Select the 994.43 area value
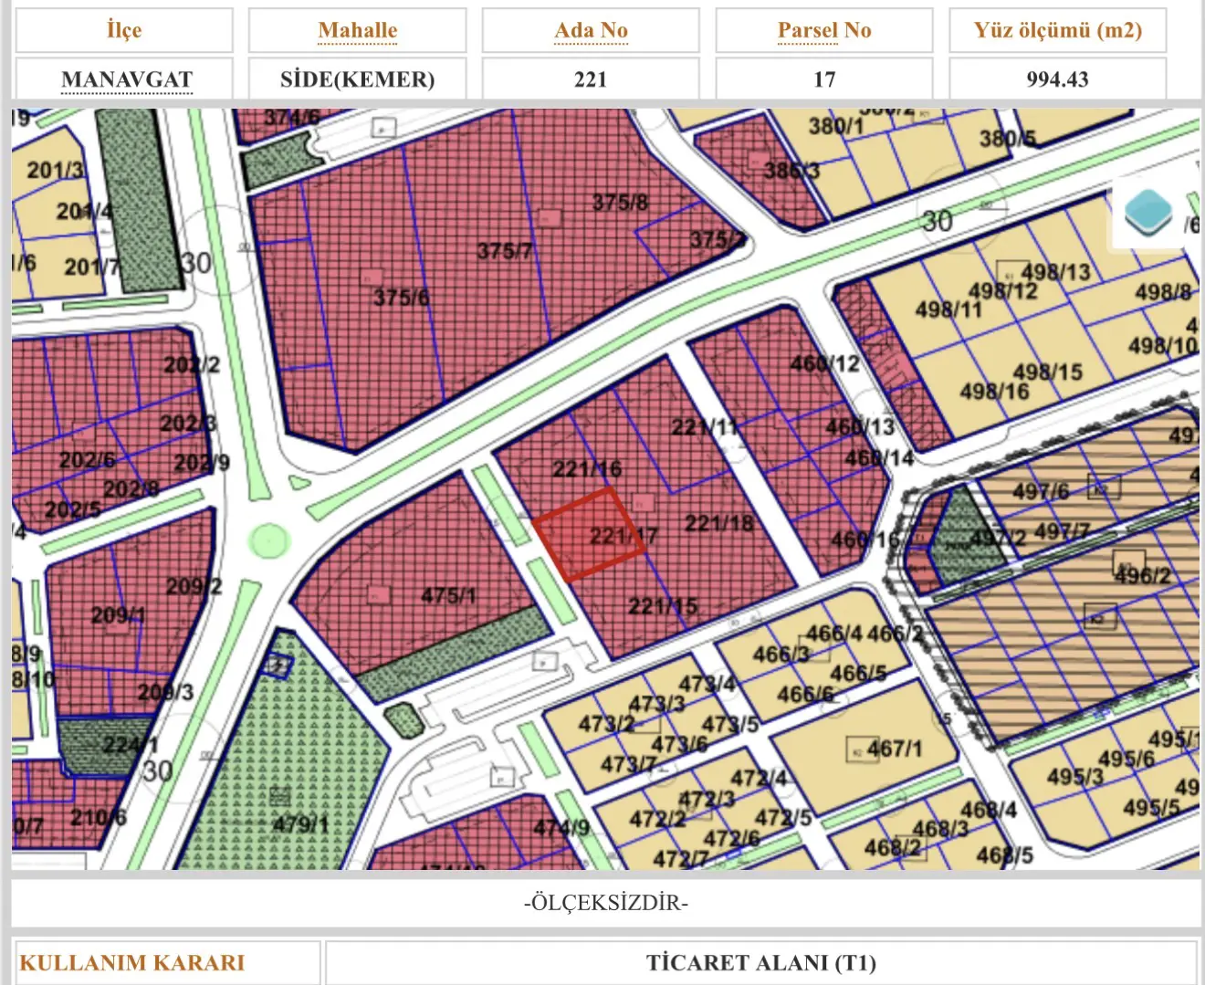The height and width of the screenshot is (985, 1205). tap(1057, 79)
